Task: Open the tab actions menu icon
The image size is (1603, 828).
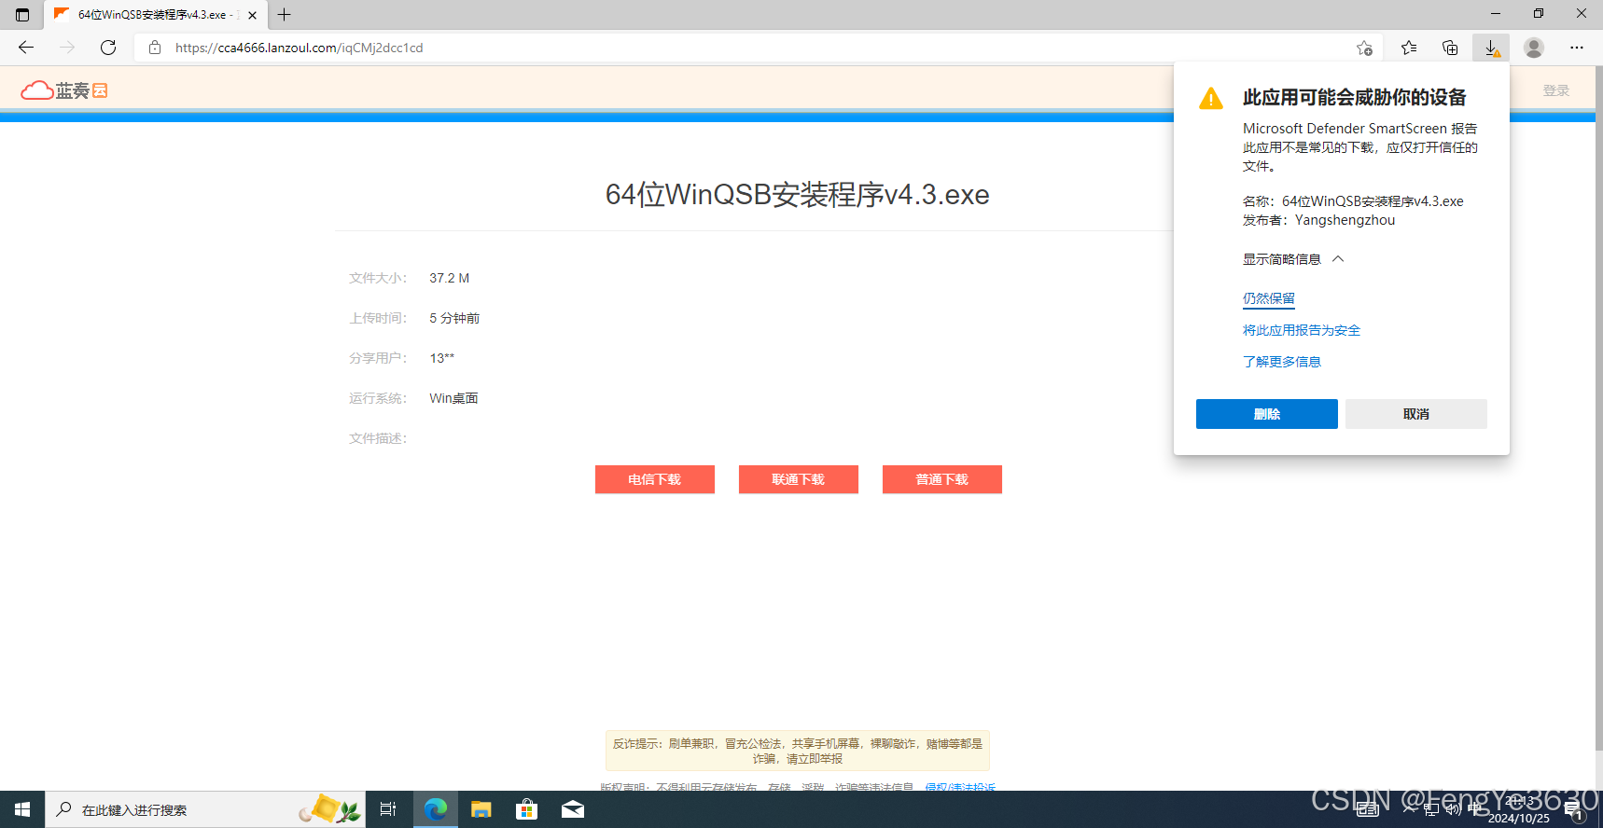Action: tap(22, 15)
